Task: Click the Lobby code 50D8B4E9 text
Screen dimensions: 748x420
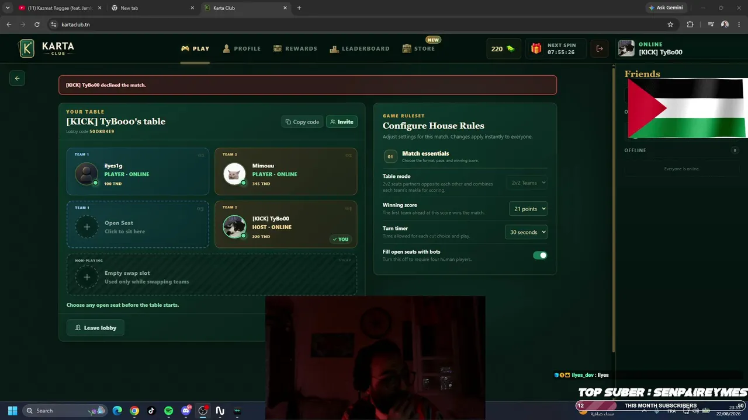Action: [x=90, y=132]
